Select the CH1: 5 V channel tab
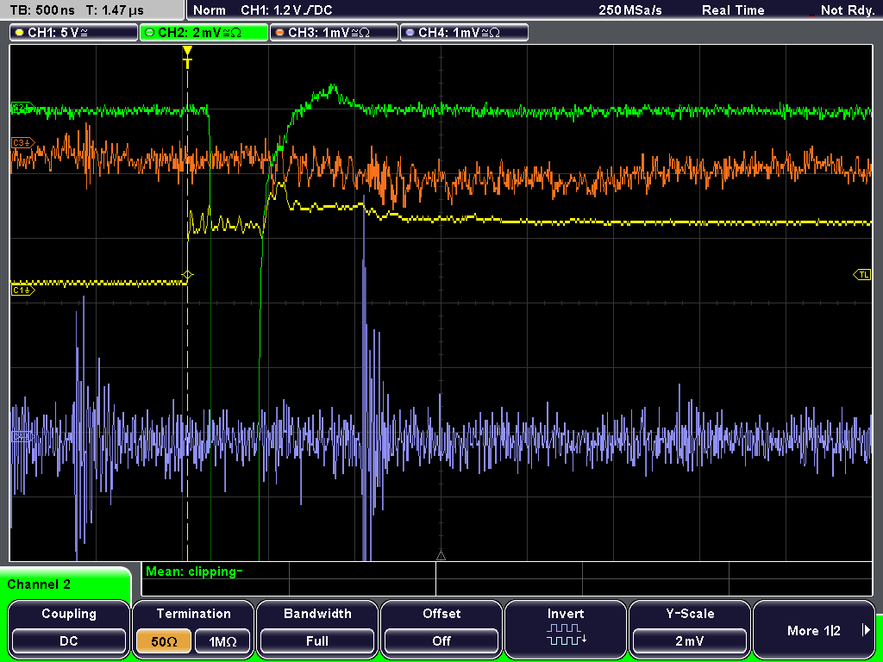 [x=74, y=33]
